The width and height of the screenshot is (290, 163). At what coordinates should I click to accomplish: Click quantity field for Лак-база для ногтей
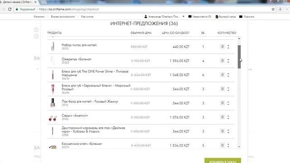pos(222,103)
